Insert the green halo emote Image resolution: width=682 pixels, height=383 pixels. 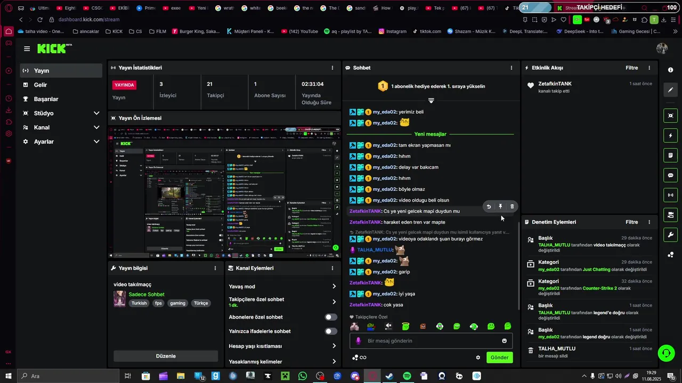point(405,326)
